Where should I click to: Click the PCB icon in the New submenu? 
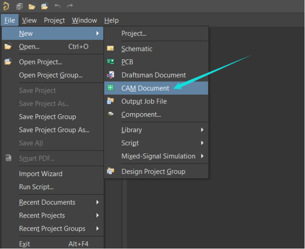click(x=111, y=62)
